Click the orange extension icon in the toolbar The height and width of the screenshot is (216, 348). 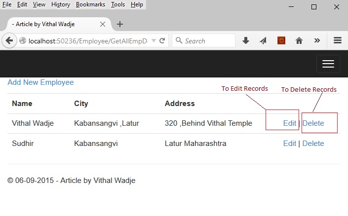pyautogui.click(x=281, y=40)
